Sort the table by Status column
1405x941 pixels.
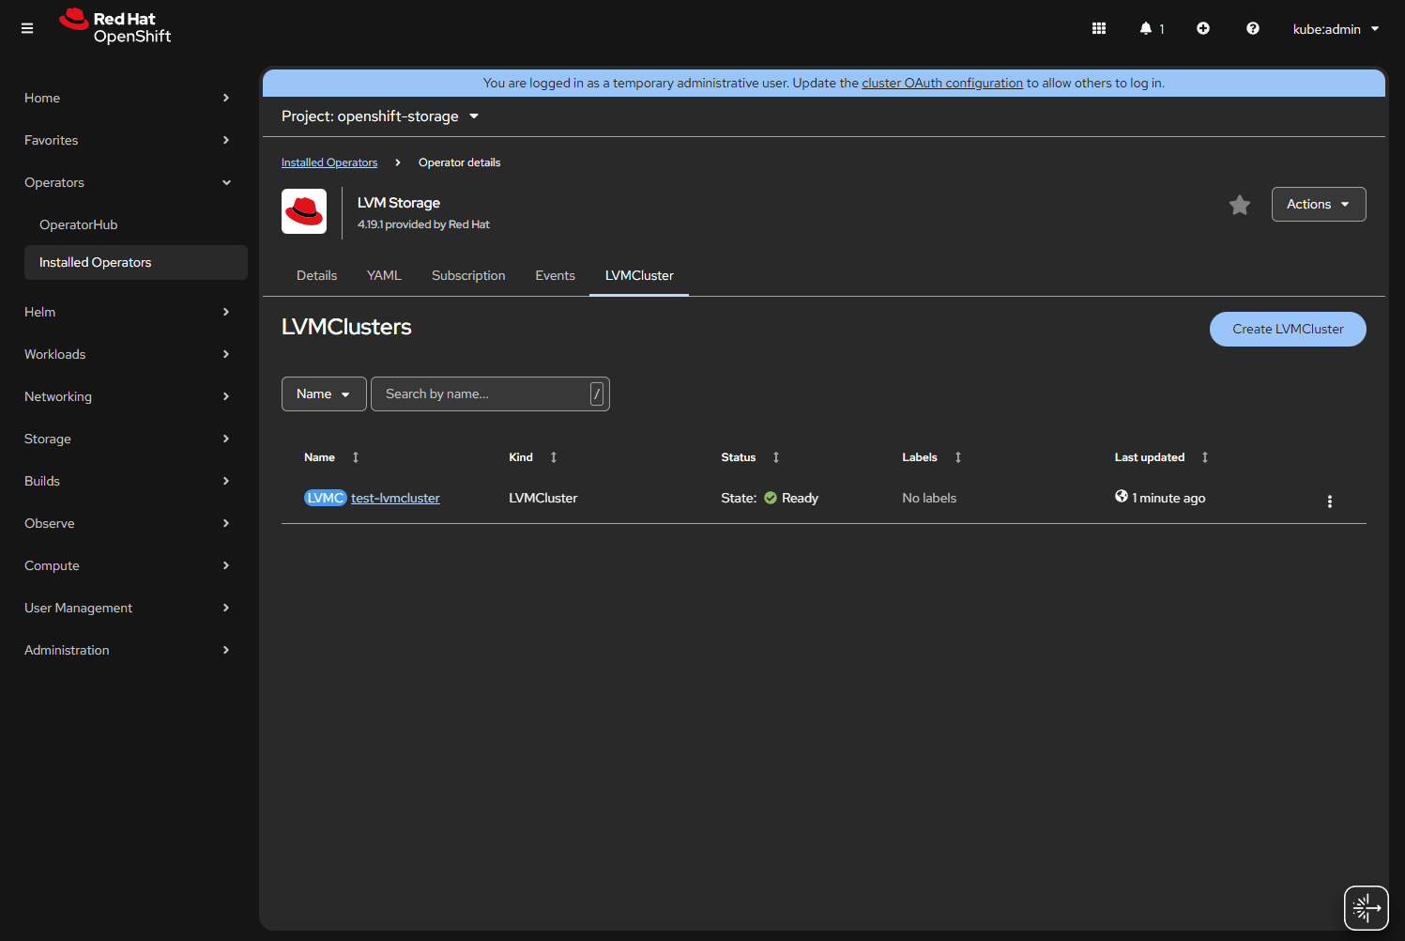[x=739, y=457]
